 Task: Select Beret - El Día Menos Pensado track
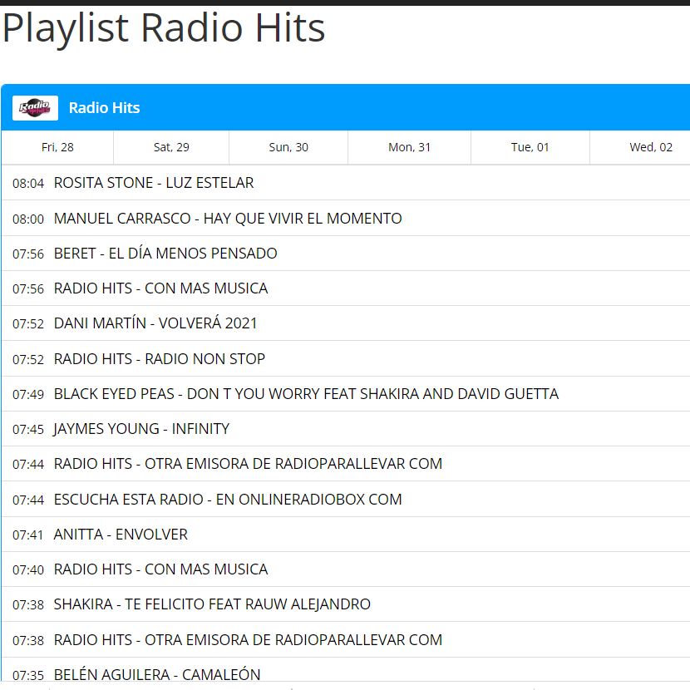click(x=165, y=254)
